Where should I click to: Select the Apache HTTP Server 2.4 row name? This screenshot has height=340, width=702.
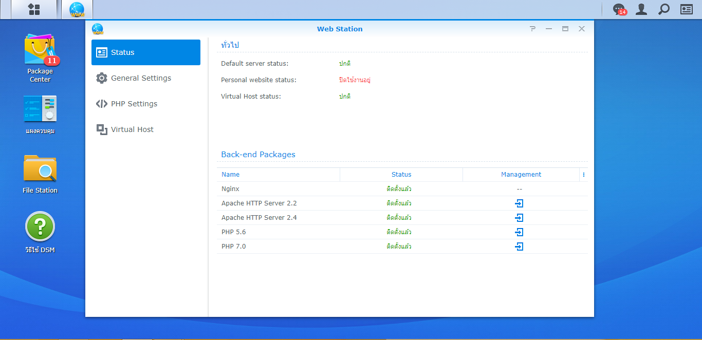pyautogui.click(x=259, y=218)
